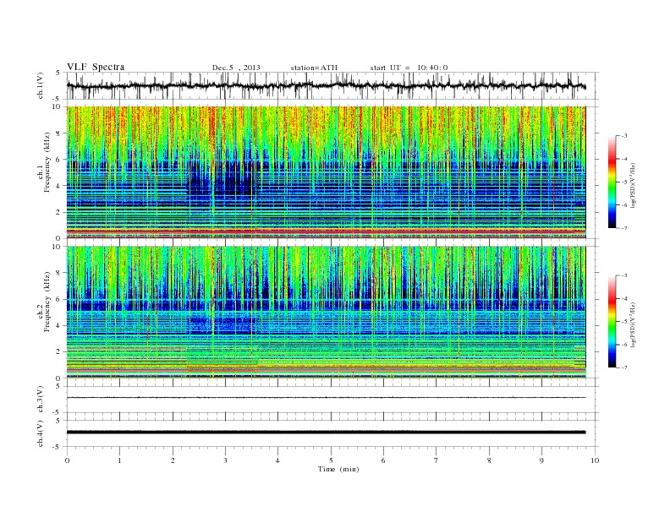The height and width of the screenshot is (517, 670).
Task: Click the "2" kHz tick of ch.2 spectrogram
Action: [x=58, y=352]
